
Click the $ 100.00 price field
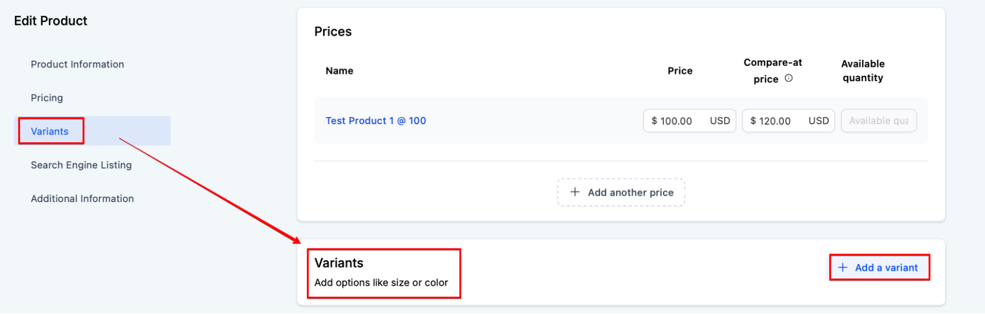pyautogui.click(x=676, y=121)
